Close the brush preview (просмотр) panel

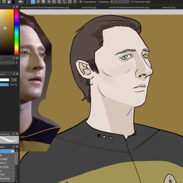[x=17, y=134]
